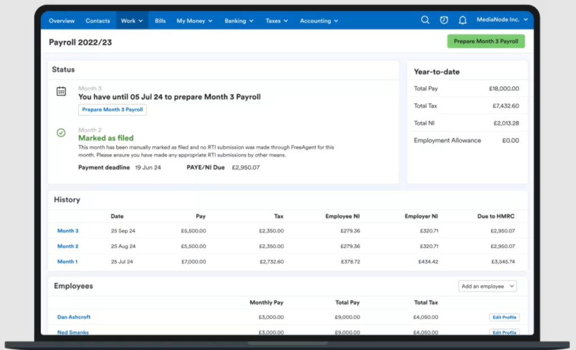Expand the My Money menu
Image resolution: width=576 pixels, height=350 pixels.
point(193,20)
